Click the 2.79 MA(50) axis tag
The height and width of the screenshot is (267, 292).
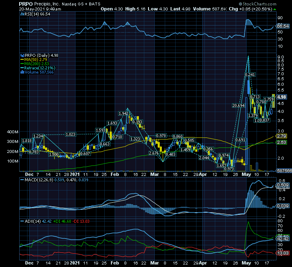[x=282, y=136]
